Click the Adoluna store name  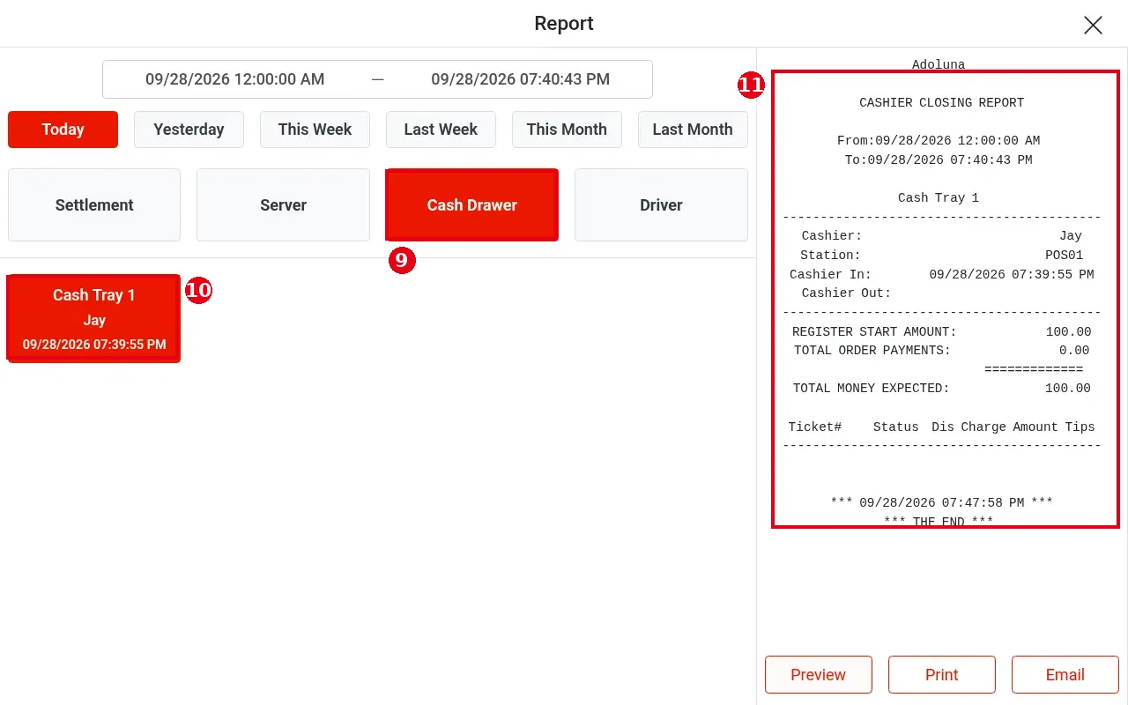pyautogui.click(x=939, y=64)
